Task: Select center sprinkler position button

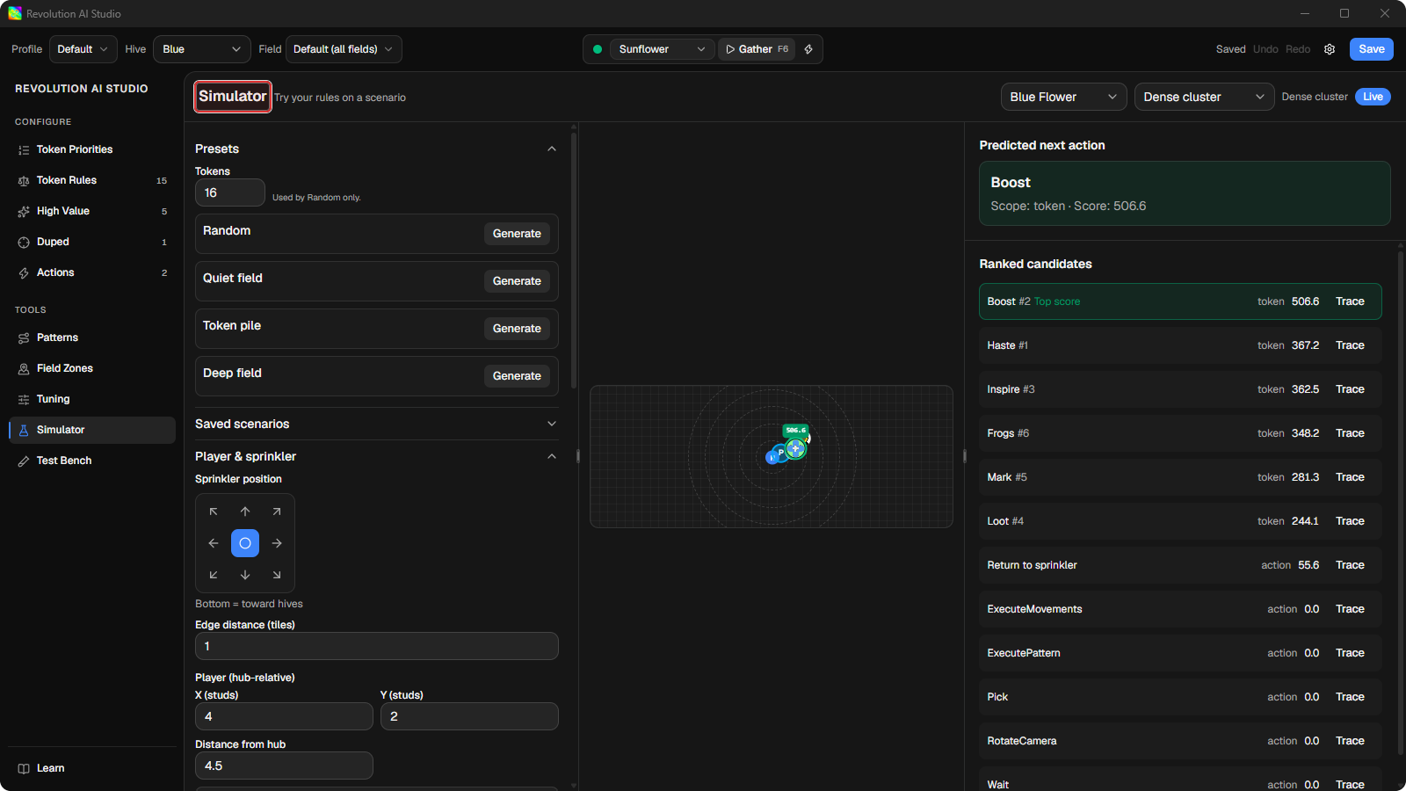Action: [245, 543]
